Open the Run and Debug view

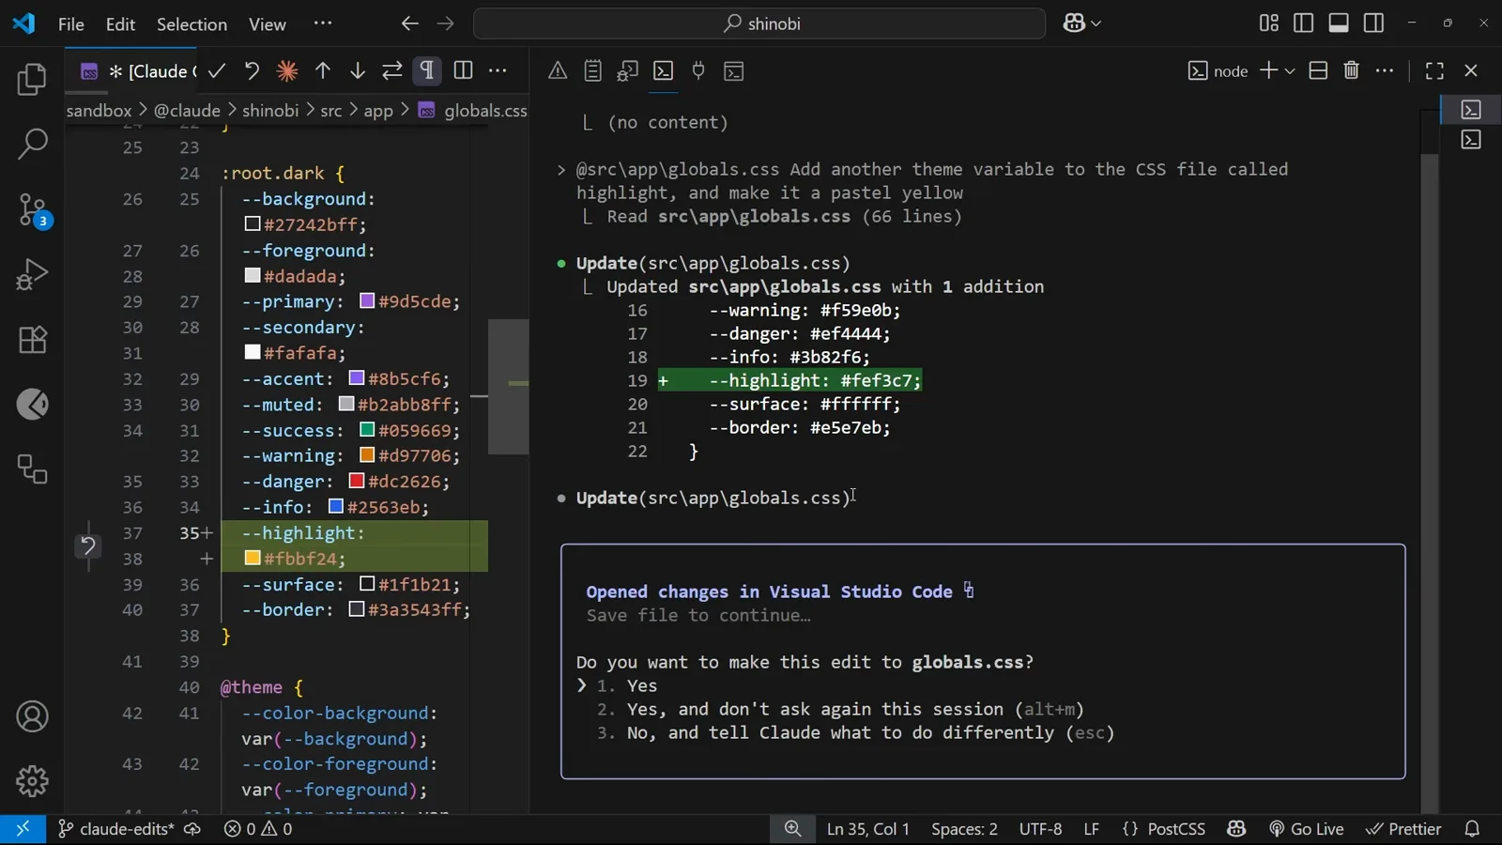(x=32, y=274)
